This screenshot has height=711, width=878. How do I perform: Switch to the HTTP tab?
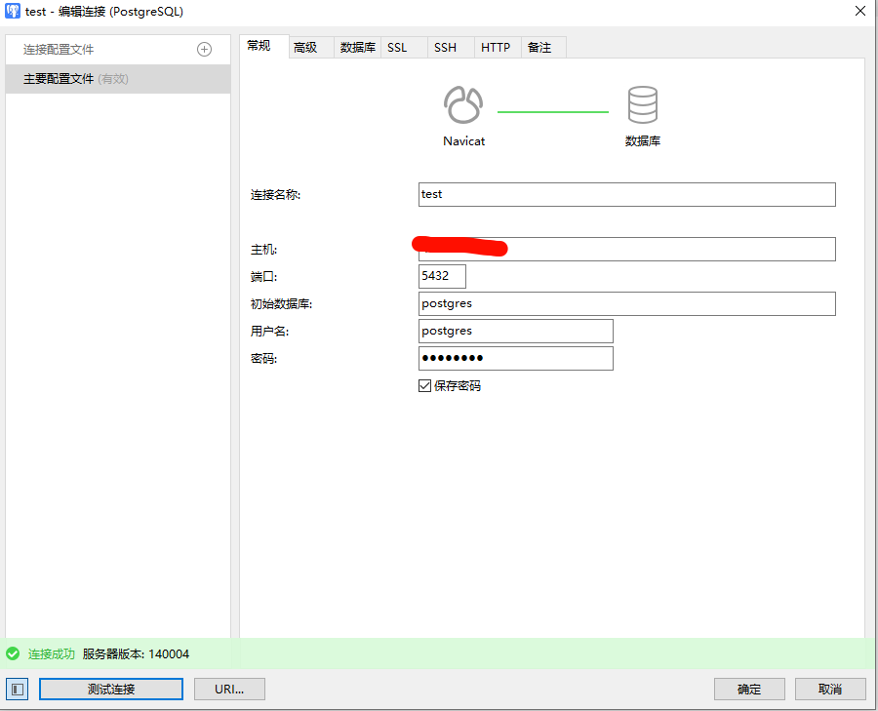[496, 46]
